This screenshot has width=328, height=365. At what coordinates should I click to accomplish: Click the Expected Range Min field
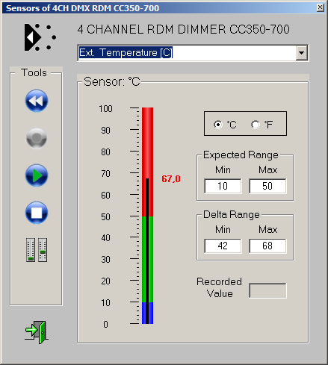pyautogui.click(x=223, y=186)
